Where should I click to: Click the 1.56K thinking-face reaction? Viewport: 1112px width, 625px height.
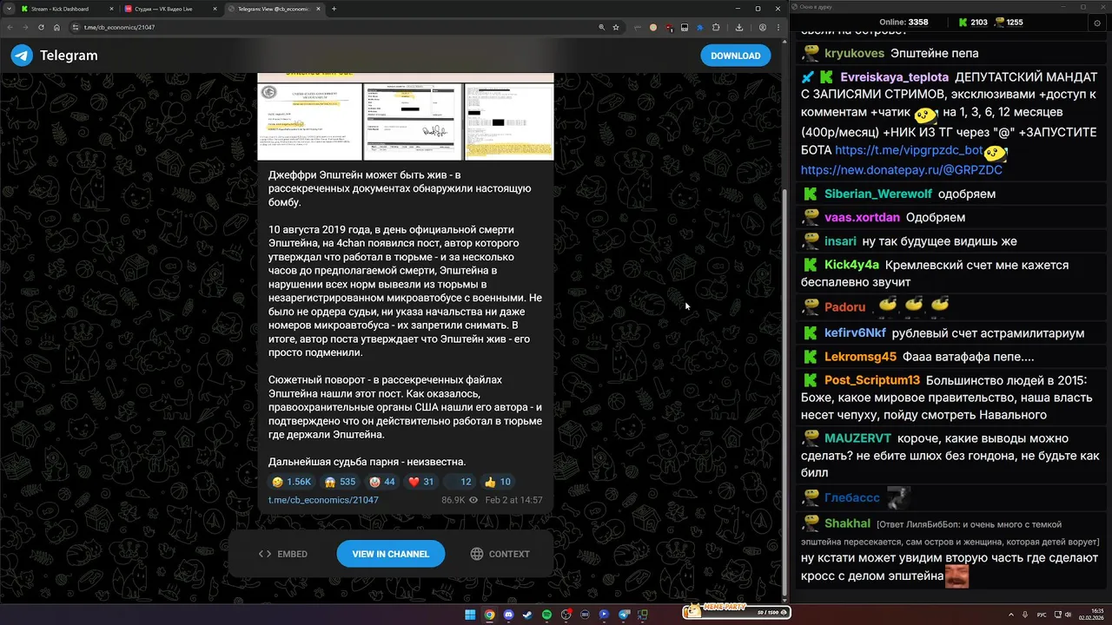click(x=291, y=482)
